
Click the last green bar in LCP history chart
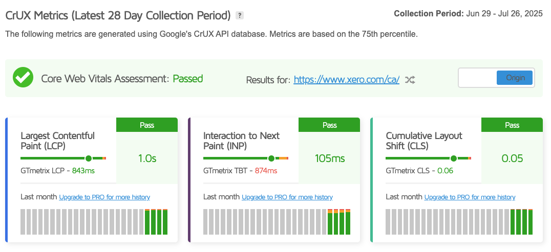pyautogui.click(x=165, y=222)
